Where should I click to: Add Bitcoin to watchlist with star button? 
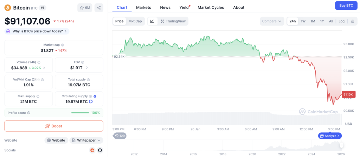85,8
